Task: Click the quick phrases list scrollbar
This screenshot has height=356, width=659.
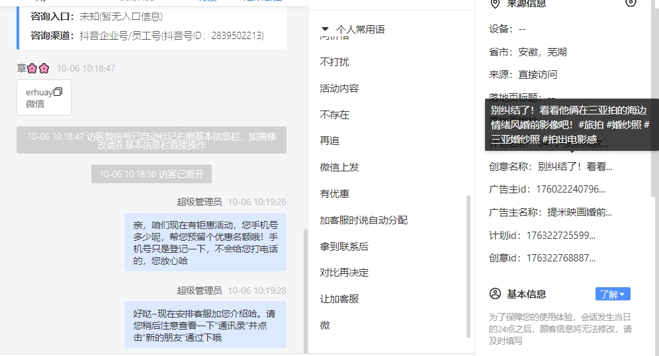Action: [468, 267]
